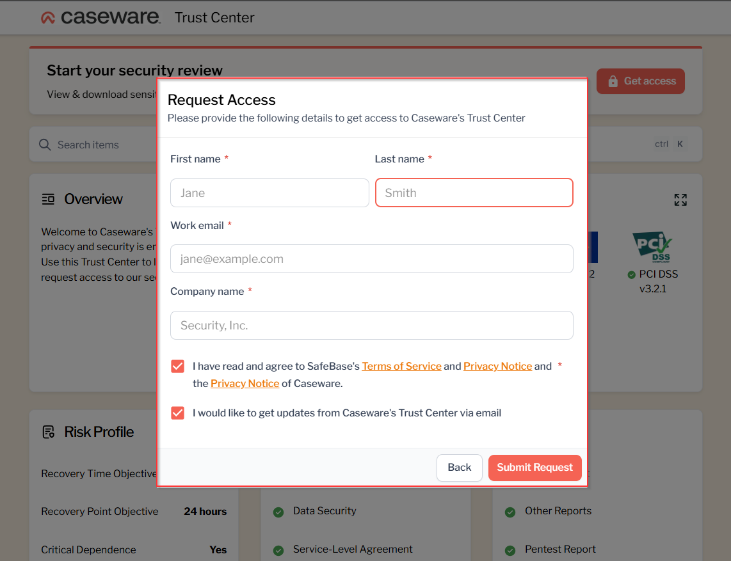Click the PCI DSS compliance badge

click(x=652, y=248)
